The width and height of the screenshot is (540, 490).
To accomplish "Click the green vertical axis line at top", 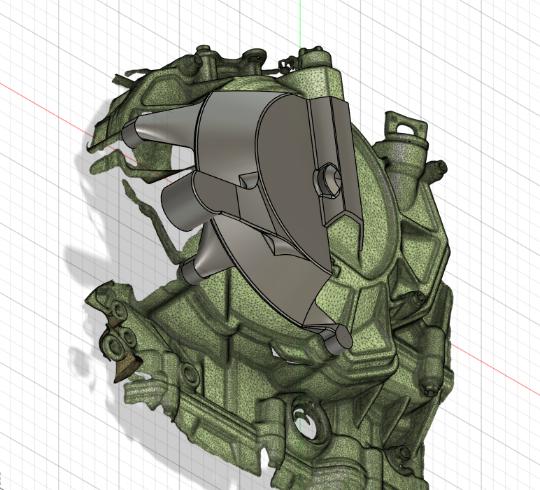I will [300, 24].
